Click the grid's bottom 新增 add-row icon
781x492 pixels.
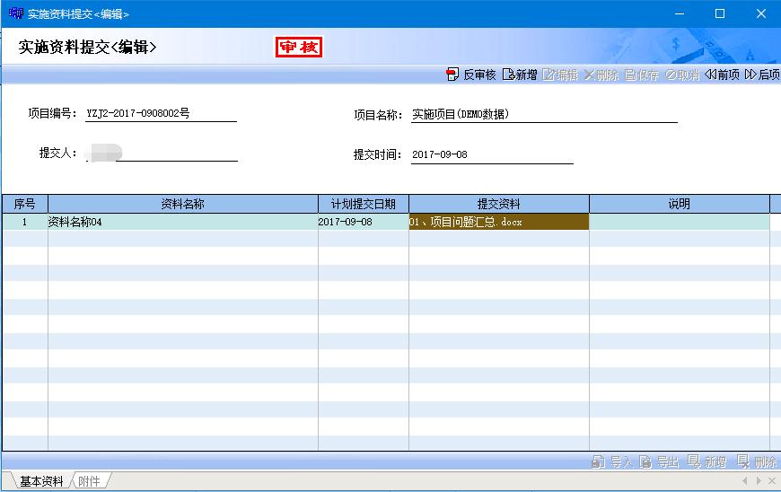coord(706,462)
